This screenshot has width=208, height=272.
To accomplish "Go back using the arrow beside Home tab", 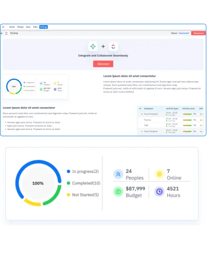I will (3, 27).
